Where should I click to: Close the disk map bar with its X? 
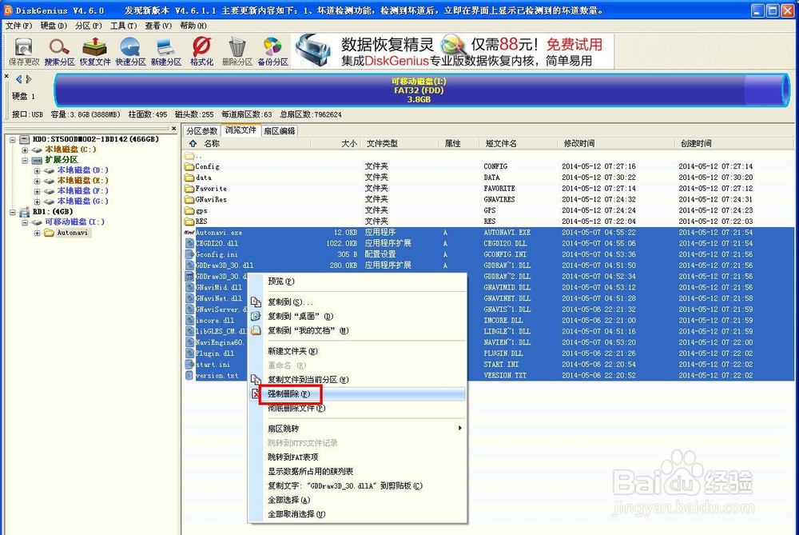[x=6, y=77]
